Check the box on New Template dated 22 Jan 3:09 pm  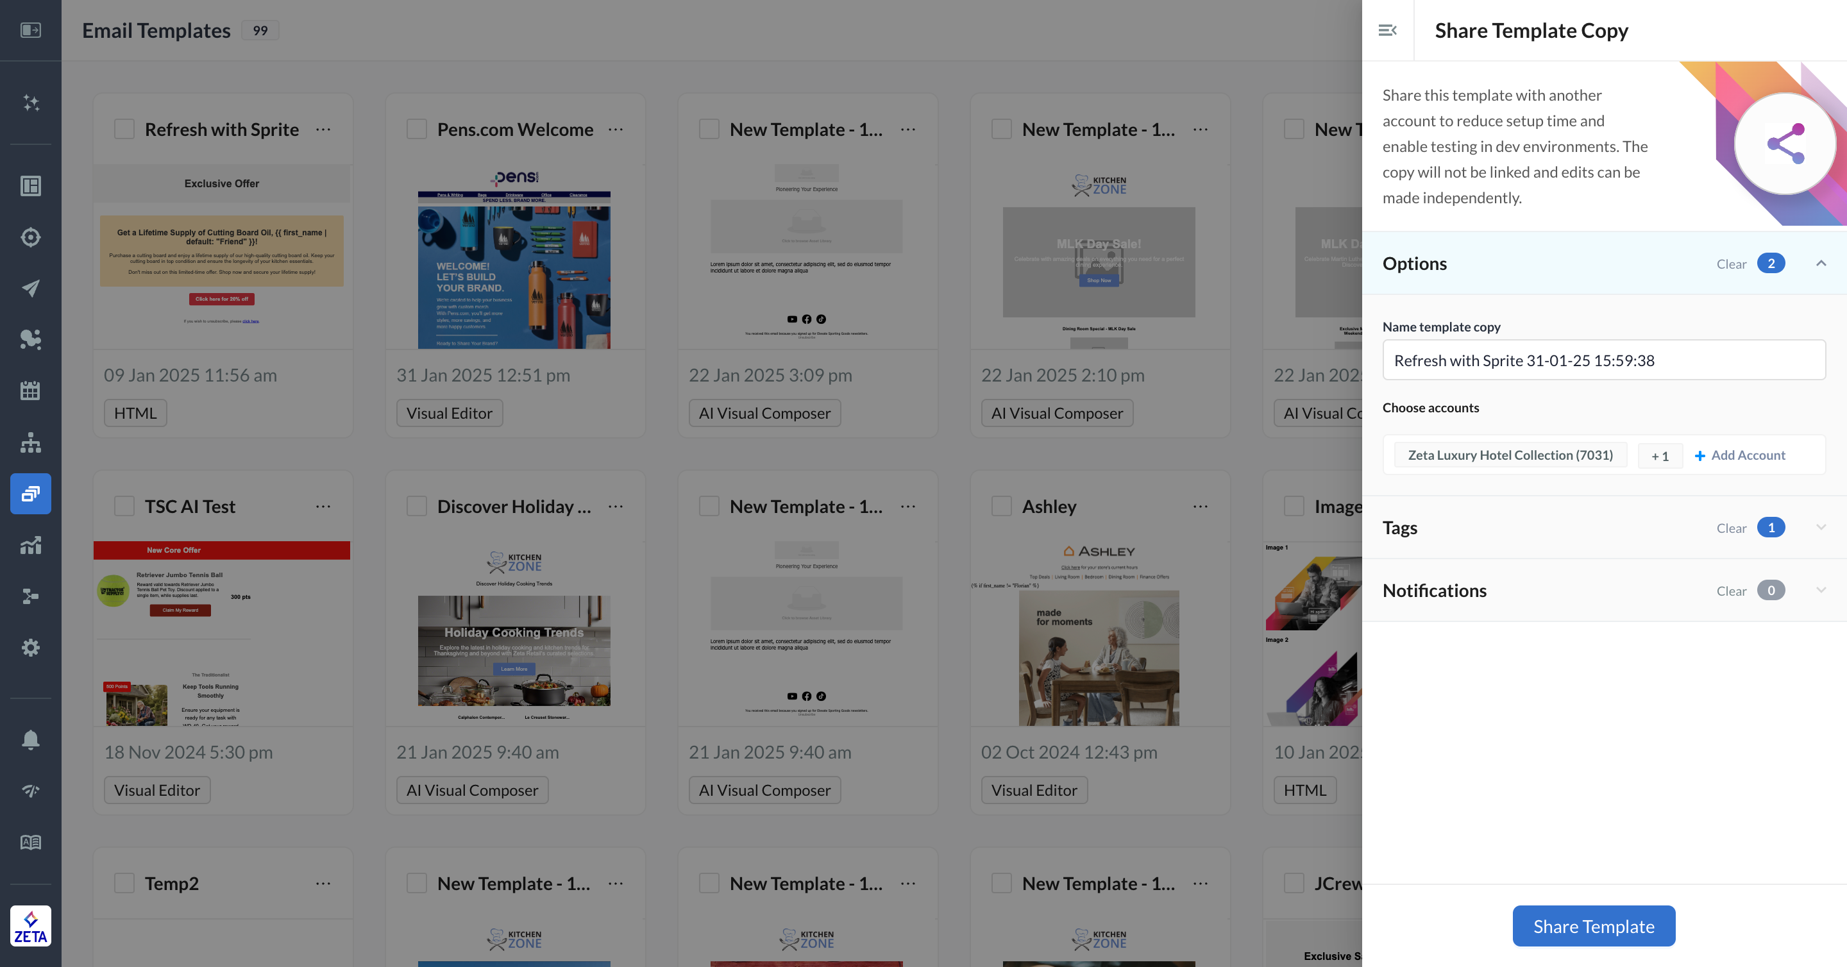click(709, 130)
